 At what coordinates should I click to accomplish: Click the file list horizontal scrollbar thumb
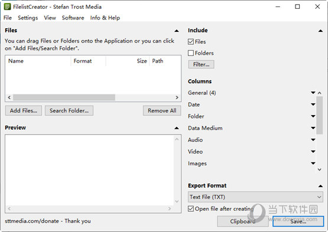64,97
